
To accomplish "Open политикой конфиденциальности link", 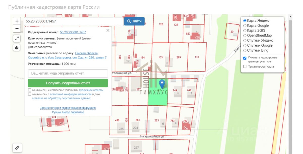I will click(x=71, y=94).
